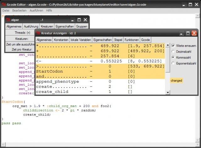Choose the Exponentialzahl radio option

(x=173, y=63)
